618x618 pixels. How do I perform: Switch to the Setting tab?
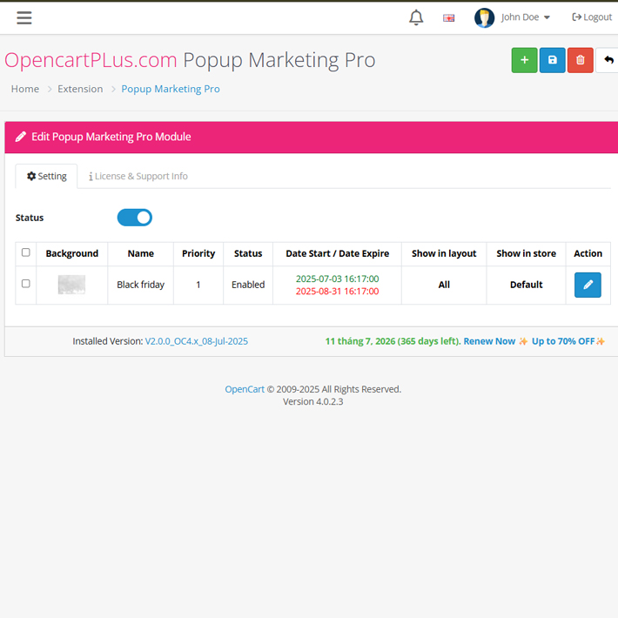(x=46, y=176)
